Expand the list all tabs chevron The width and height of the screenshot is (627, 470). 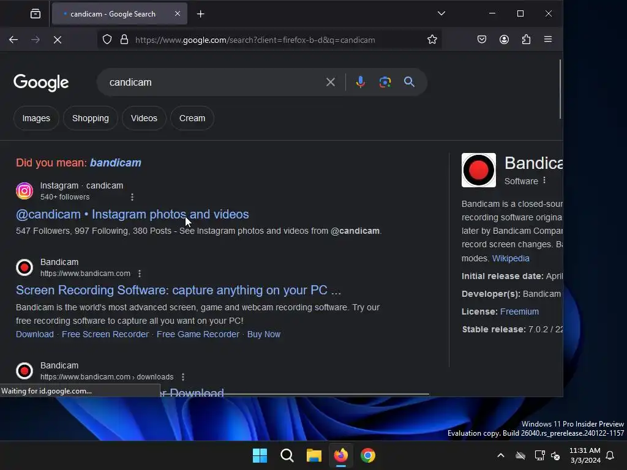point(441,13)
